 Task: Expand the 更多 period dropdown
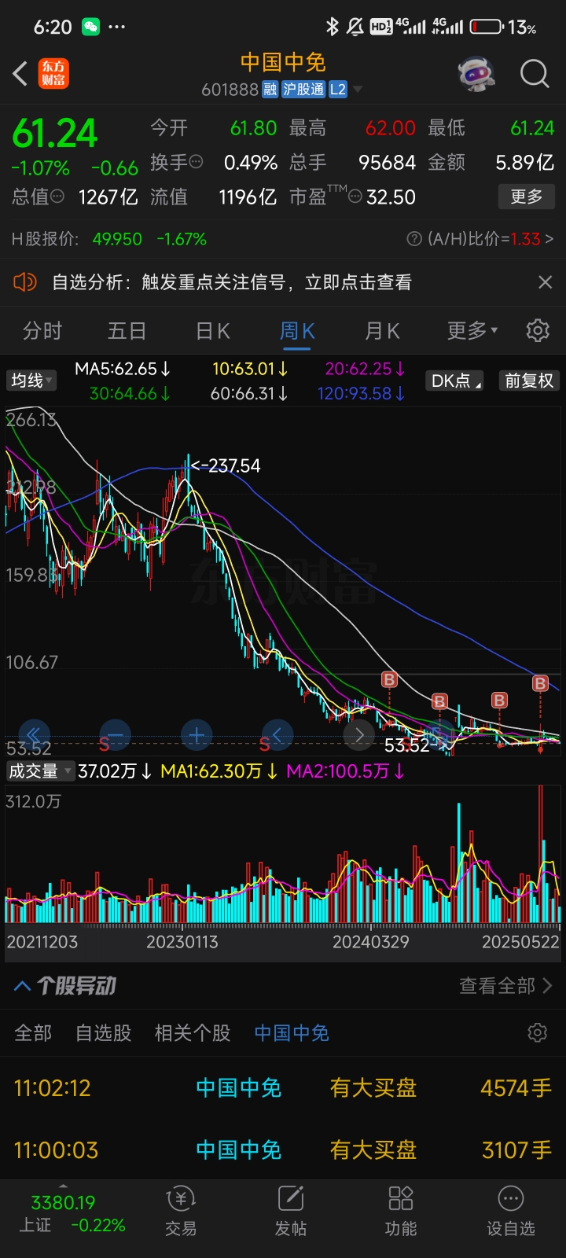472,331
